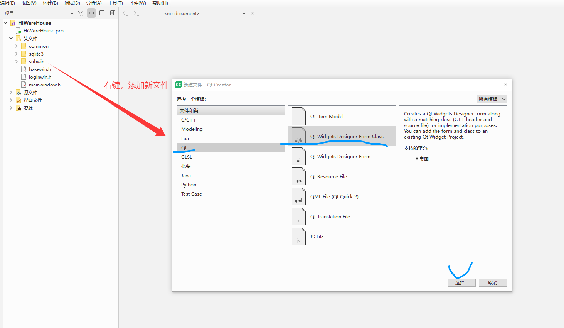
Task: Expand the sqlite3 folder
Action: coord(17,54)
